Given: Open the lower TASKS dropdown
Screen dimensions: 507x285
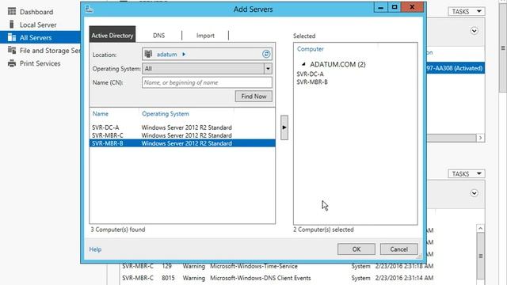Looking at the screenshot, I should pyautogui.click(x=467, y=174).
